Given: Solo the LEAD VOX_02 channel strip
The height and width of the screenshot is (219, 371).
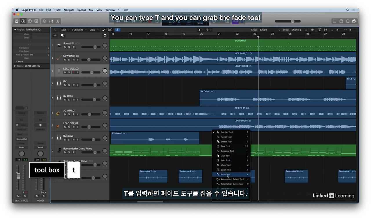Looking at the screenshot, I should (x=25, y=196).
